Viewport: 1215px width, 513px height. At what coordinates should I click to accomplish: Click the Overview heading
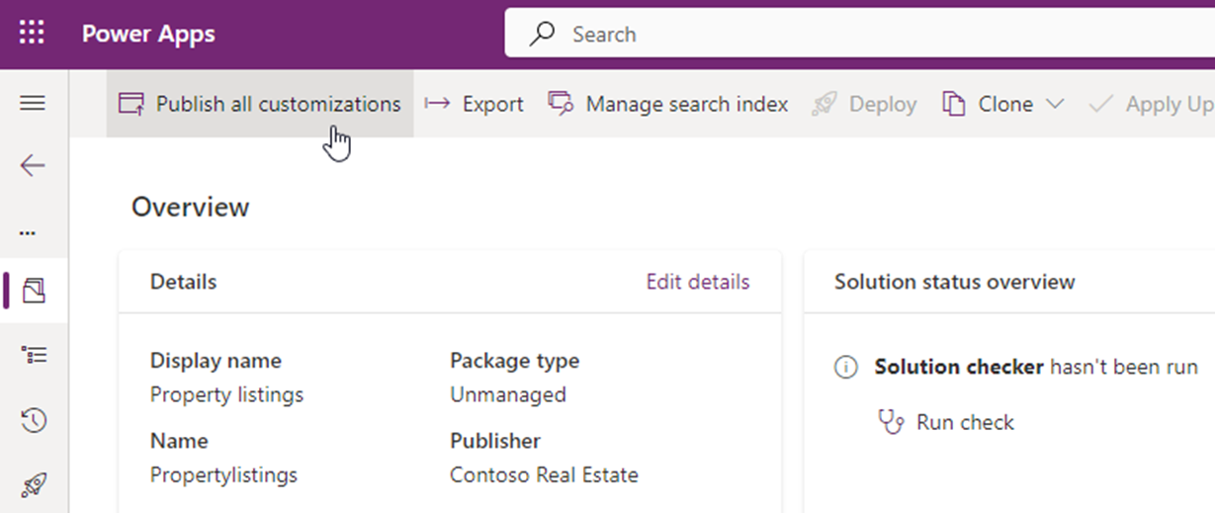pyautogui.click(x=191, y=208)
